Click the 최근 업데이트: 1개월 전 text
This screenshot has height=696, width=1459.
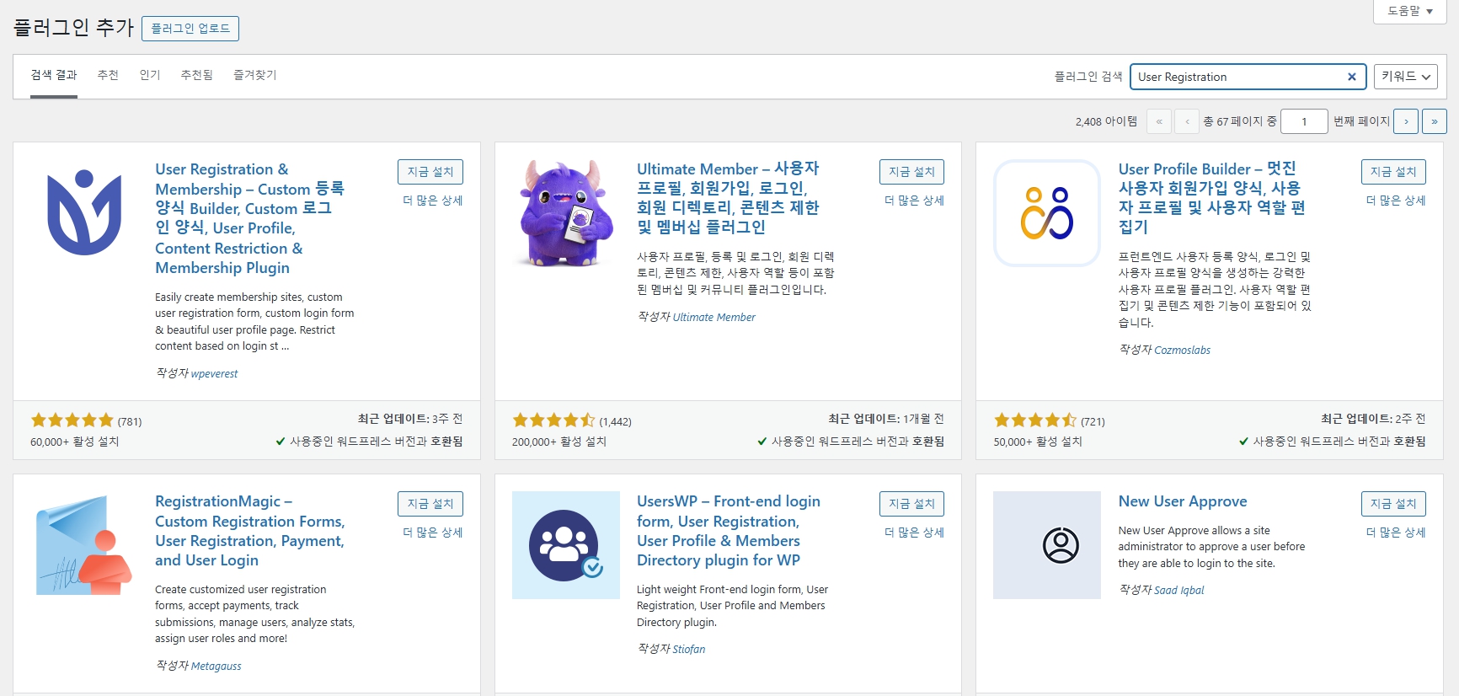[886, 419]
